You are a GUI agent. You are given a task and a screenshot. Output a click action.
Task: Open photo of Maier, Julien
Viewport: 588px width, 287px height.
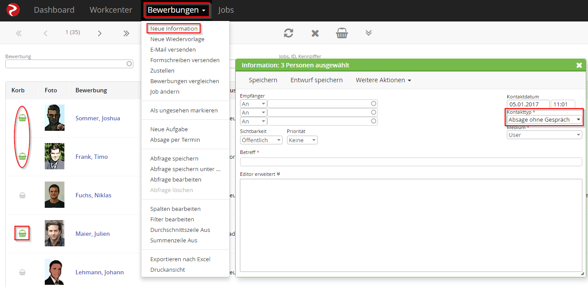[x=54, y=233]
